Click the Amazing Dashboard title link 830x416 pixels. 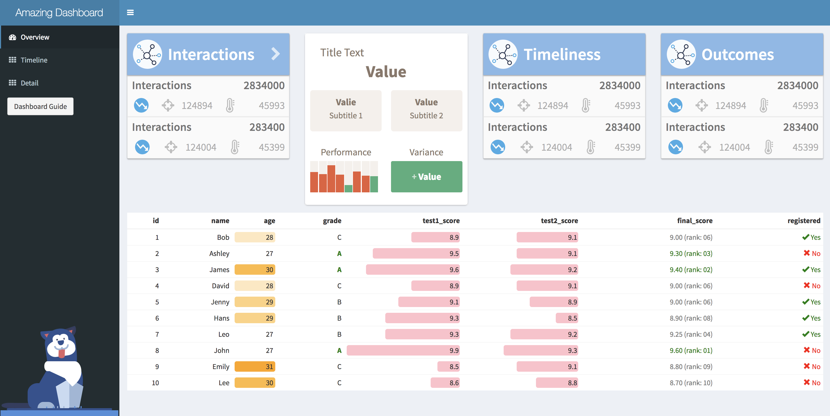point(59,13)
